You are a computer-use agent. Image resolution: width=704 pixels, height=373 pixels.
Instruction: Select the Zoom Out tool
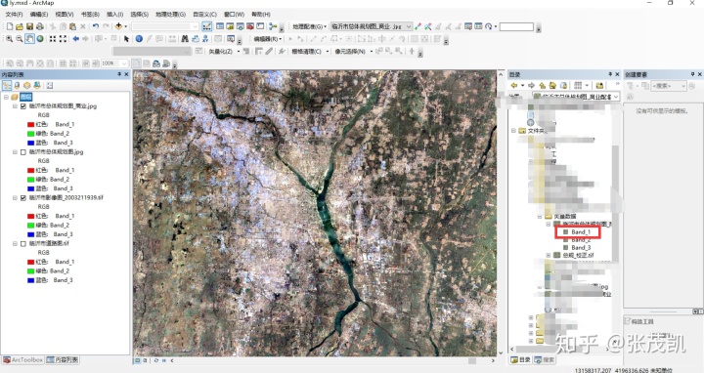pyautogui.click(x=20, y=39)
